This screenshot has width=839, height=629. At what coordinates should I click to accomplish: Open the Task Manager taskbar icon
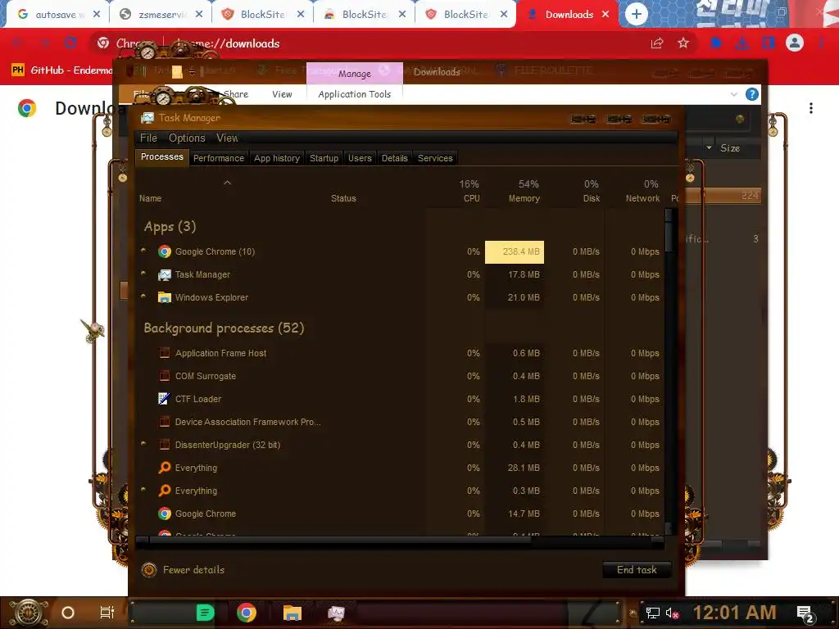click(336, 613)
